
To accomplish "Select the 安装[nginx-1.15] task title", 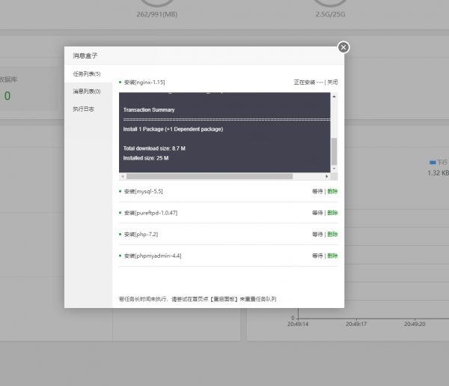I will 144,82.
